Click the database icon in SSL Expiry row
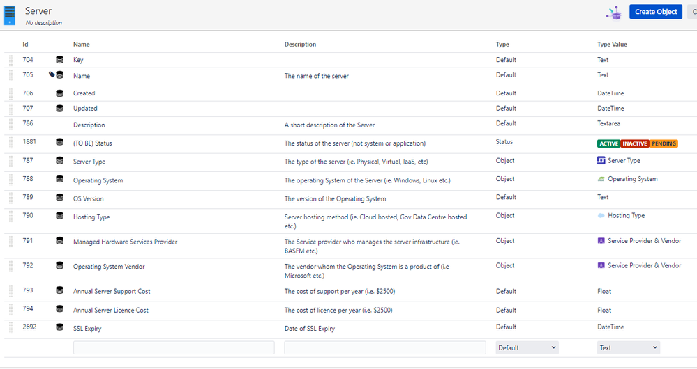 pyautogui.click(x=59, y=327)
